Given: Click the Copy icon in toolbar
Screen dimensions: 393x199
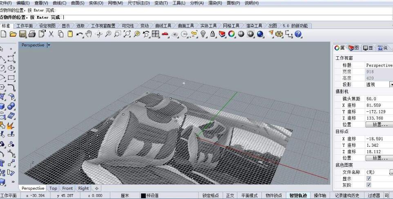Looking at the screenshot, I should pos(60,34).
